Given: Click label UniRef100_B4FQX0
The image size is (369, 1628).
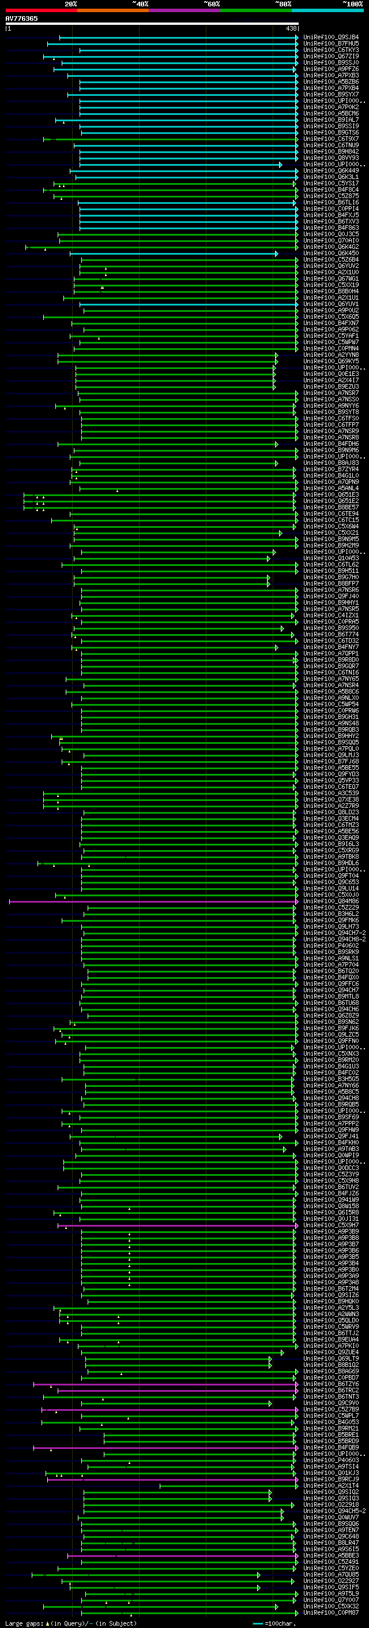Looking at the screenshot, I should [331, 978].
